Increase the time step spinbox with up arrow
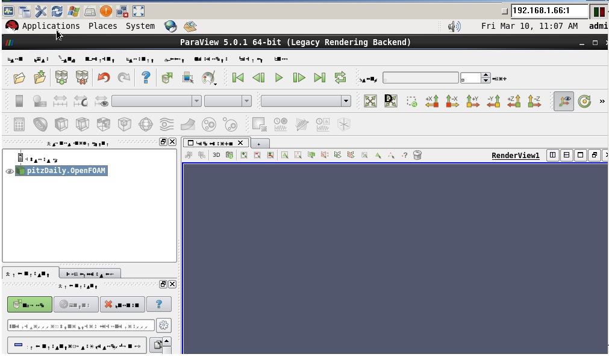Screen dimensions: 609x363 (486, 75)
